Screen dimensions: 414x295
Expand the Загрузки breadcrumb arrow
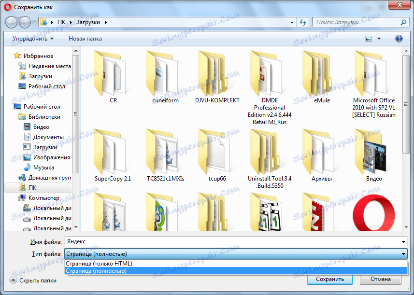[x=106, y=22]
